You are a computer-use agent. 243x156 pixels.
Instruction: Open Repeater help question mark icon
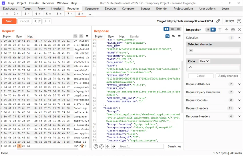coord(239,21)
